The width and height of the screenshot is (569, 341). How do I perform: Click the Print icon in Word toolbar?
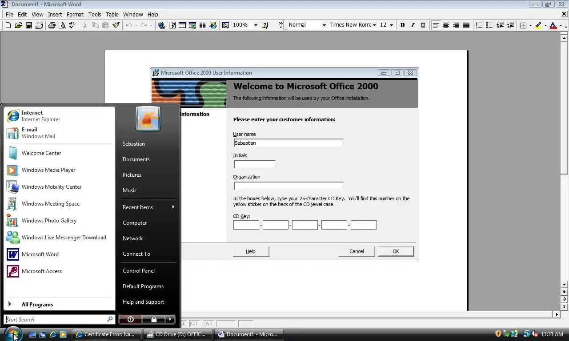click(x=52, y=25)
